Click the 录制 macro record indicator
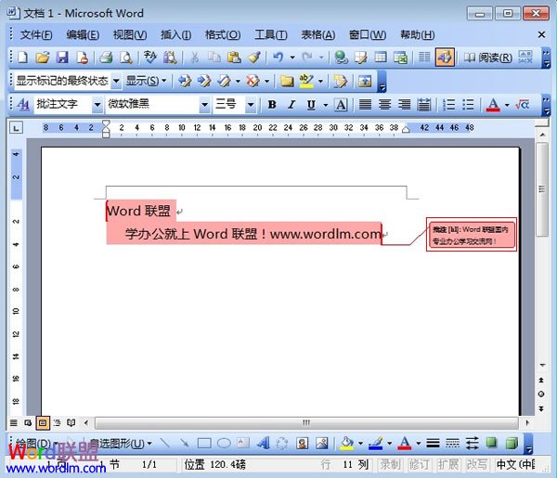557x478 pixels. point(390,464)
